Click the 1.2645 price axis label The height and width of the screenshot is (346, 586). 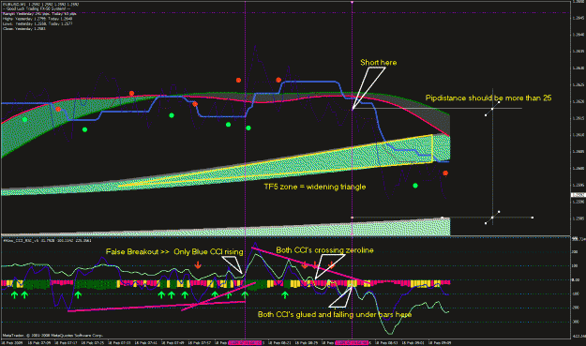(578, 18)
